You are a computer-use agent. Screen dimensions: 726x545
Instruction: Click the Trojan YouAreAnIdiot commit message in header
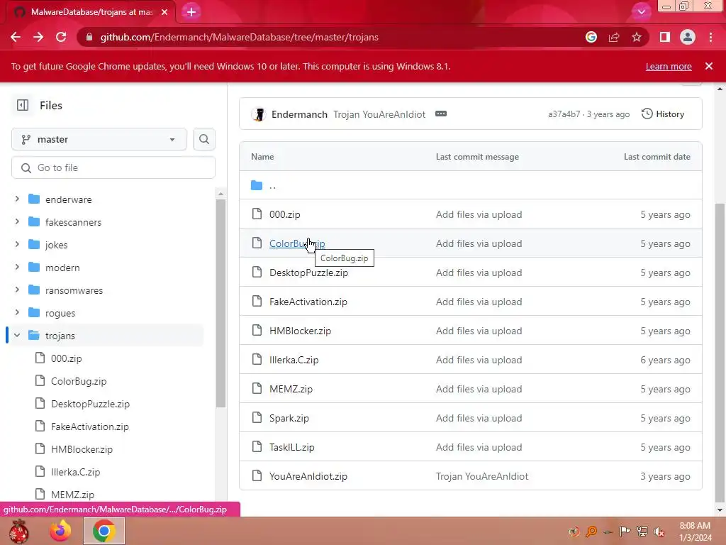[379, 114]
